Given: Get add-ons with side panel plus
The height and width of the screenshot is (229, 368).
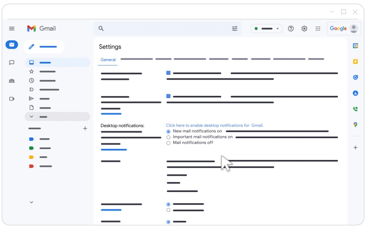Looking at the screenshot, I should (x=355, y=147).
